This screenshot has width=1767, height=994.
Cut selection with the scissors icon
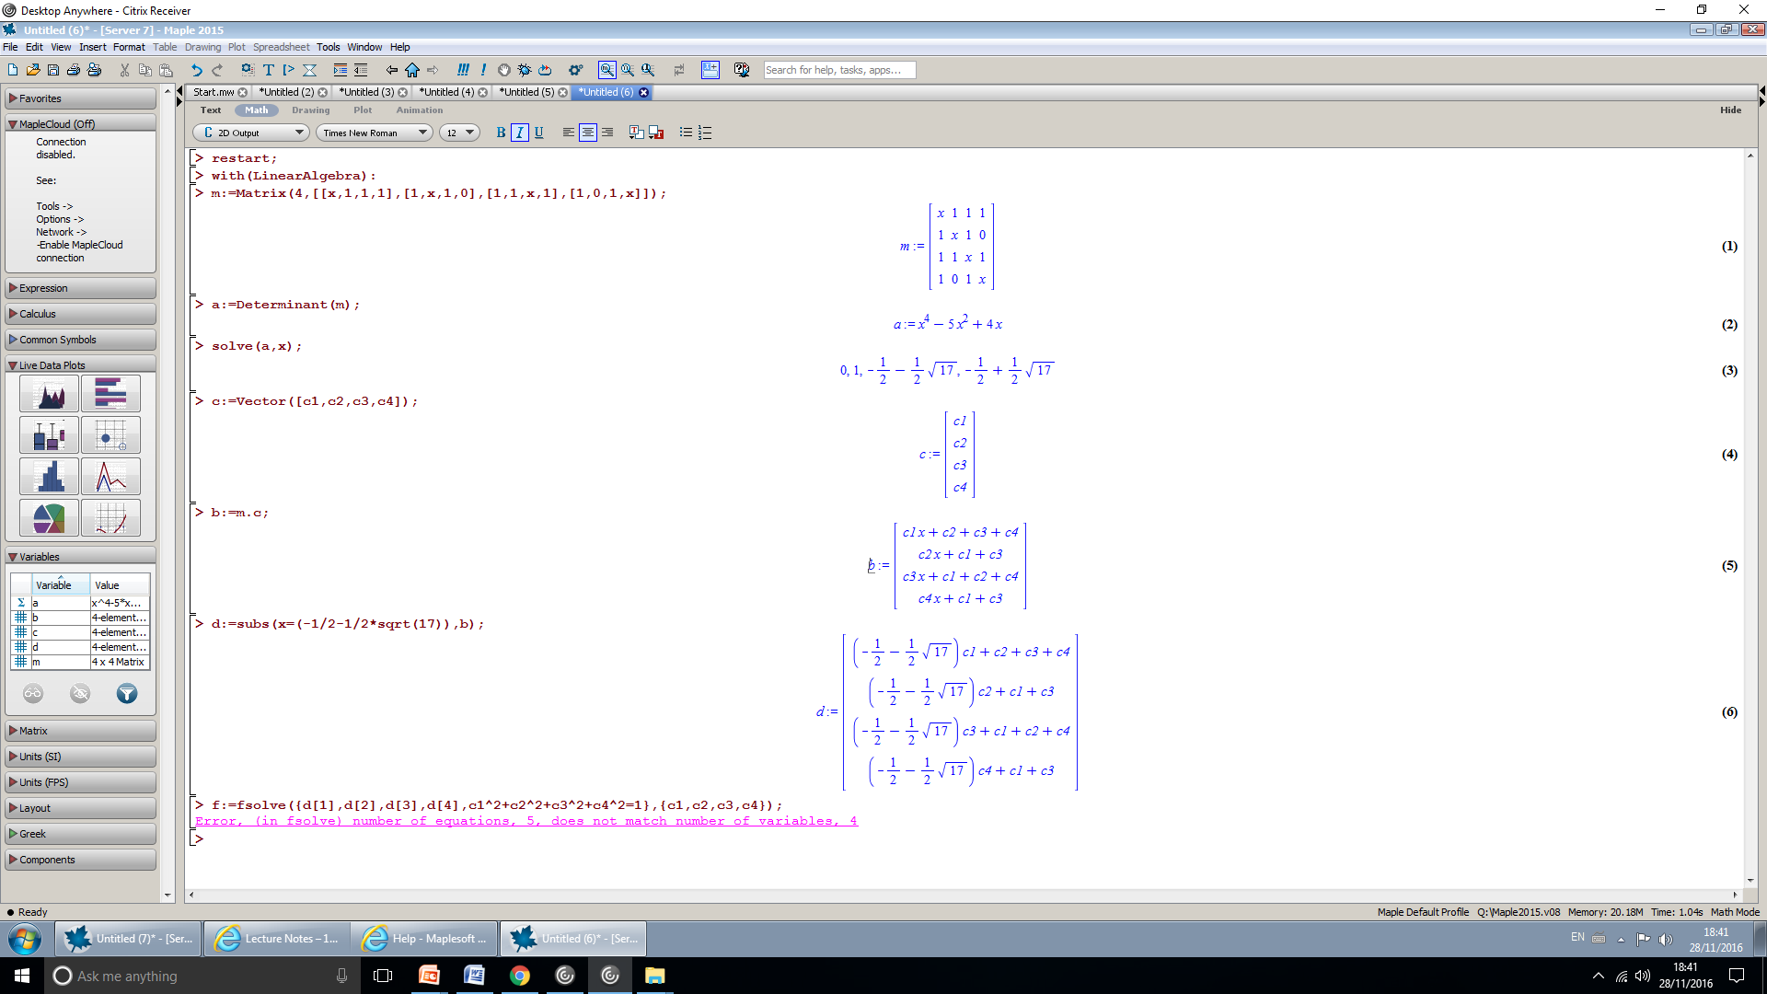coord(124,70)
